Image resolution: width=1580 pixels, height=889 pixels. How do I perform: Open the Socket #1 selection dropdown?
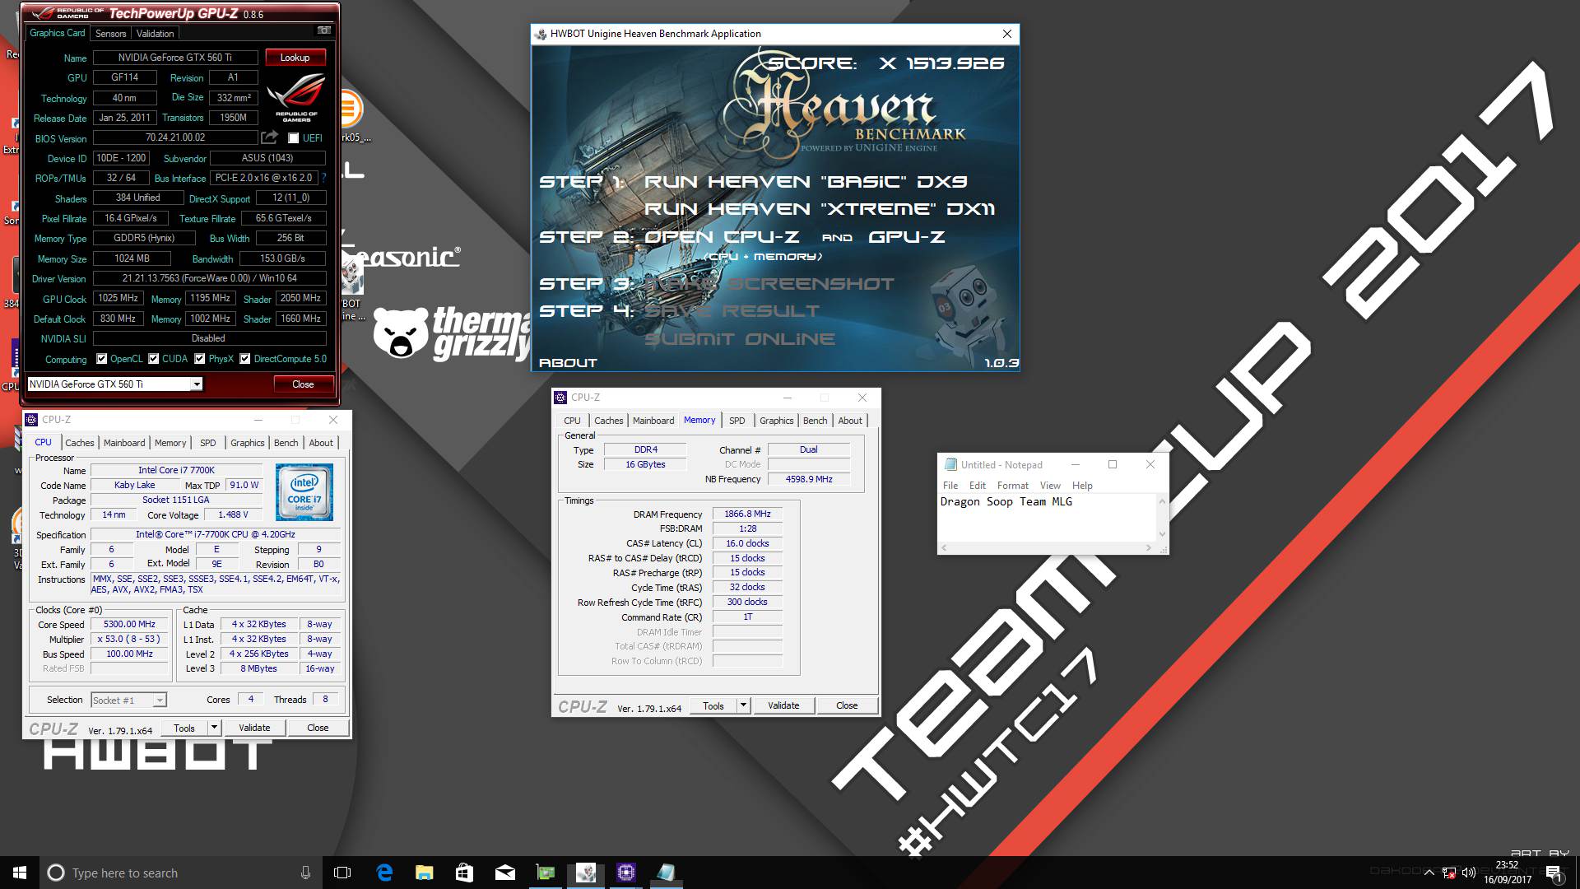[160, 700]
